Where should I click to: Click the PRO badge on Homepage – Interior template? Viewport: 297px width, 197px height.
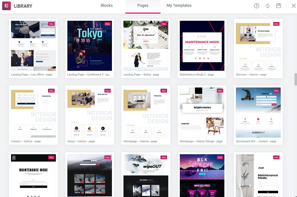pyautogui.click(x=164, y=91)
